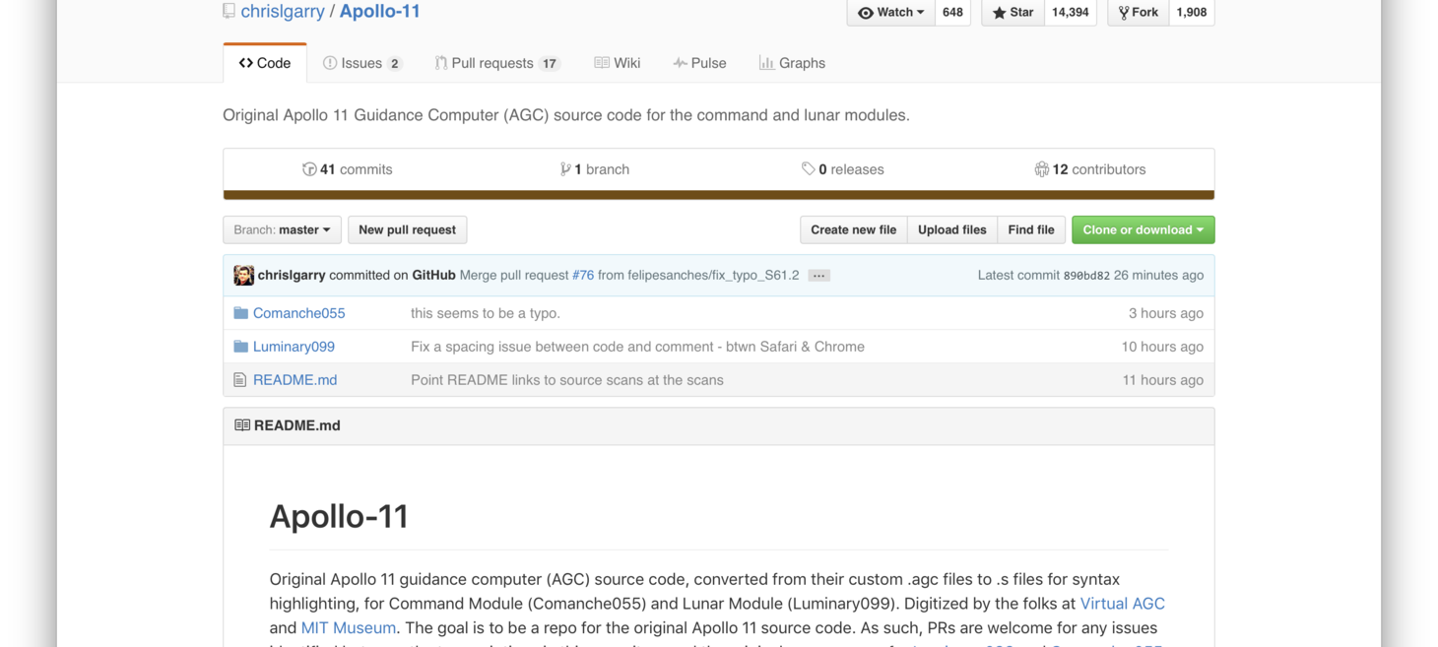Click the '26 minutes ago' commit timestamp
The height and width of the screenshot is (647, 1438).
[x=1159, y=276]
